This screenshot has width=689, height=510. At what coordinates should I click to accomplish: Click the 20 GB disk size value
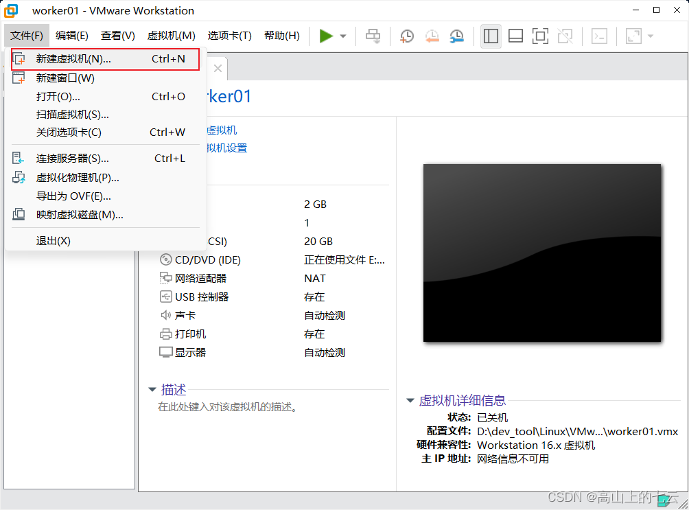coord(318,242)
